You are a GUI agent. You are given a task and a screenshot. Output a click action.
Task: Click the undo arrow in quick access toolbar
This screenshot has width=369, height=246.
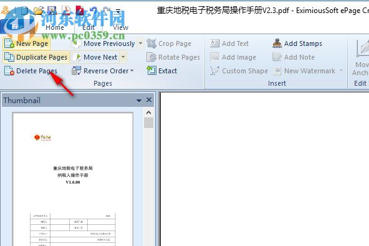(x=93, y=11)
